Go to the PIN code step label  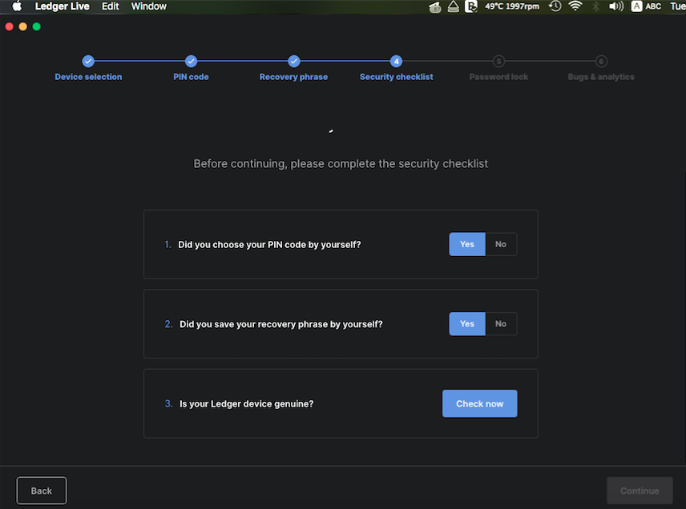191,77
